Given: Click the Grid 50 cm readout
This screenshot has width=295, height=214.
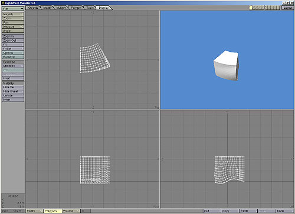Looking at the screenshot, I should coord(13,211).
